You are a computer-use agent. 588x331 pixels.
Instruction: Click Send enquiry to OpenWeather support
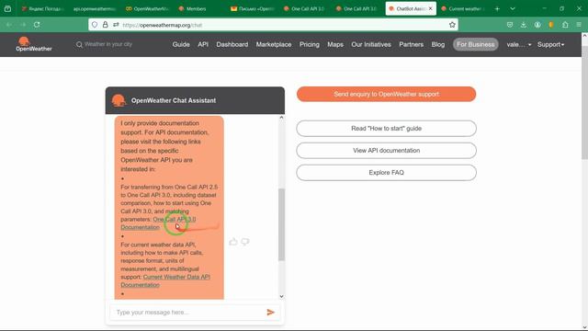pyautogui.click(x=386, y=94)
